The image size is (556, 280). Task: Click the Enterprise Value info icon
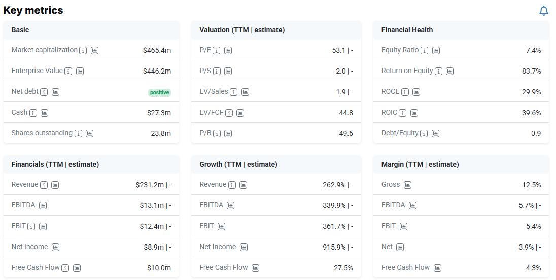68,71
